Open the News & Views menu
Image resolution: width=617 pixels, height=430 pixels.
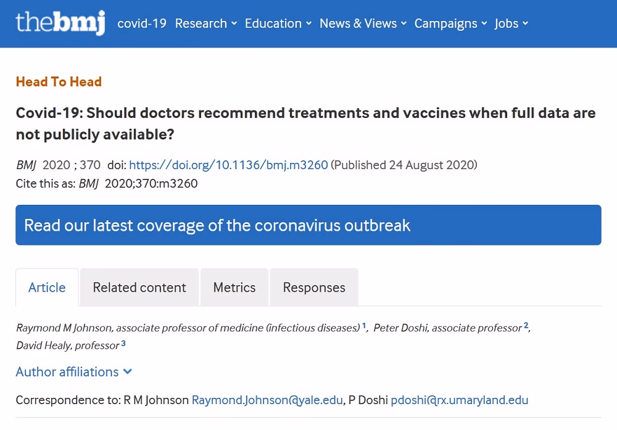pyautogui.click(x=363, y=23)
